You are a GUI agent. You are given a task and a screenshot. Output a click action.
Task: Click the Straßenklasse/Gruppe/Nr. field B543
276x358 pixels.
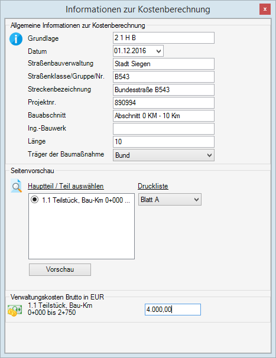click(164, 77)
